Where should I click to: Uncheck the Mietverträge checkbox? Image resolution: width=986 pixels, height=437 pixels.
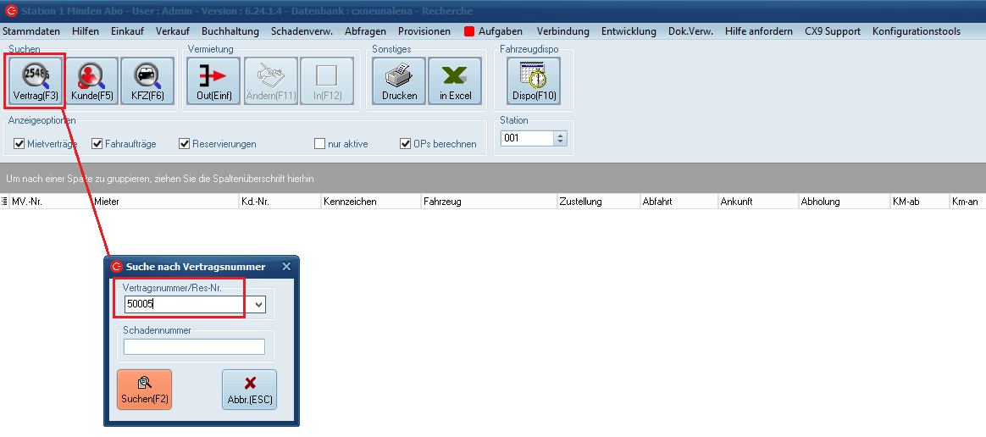(19, 144)
